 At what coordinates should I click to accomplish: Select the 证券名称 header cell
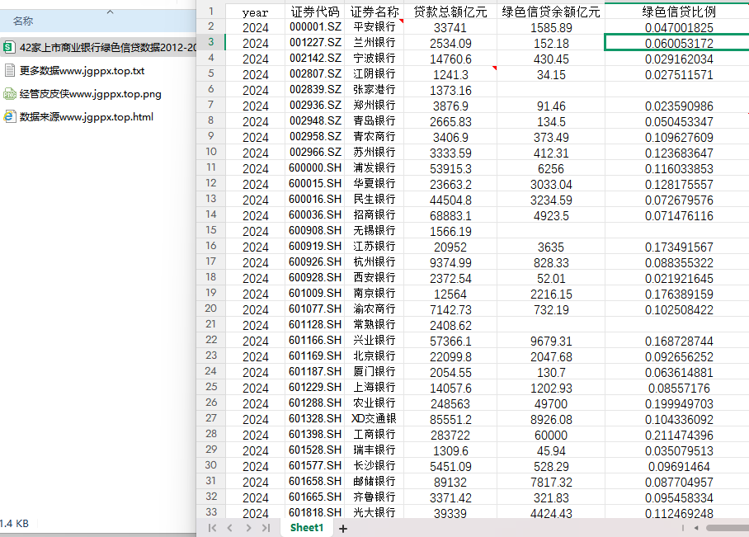click(x=374, y=12)
